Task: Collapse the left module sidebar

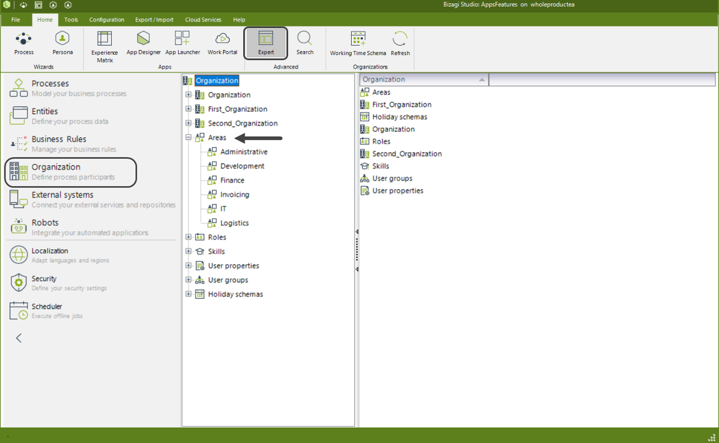Action: coord(19,338)
